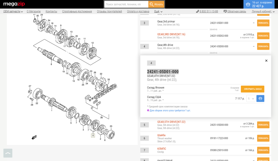Click price от 106 р.
This screenshot has width=278, height=161.
[250, 138]
